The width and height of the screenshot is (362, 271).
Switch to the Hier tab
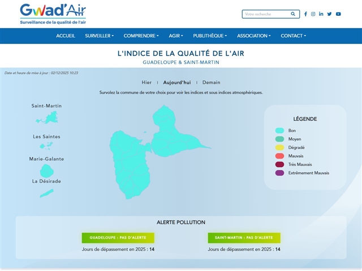146,82
